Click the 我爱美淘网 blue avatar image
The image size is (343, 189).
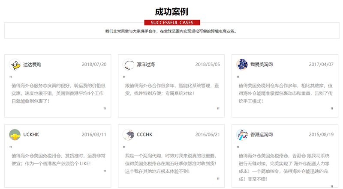pos(242,65)
